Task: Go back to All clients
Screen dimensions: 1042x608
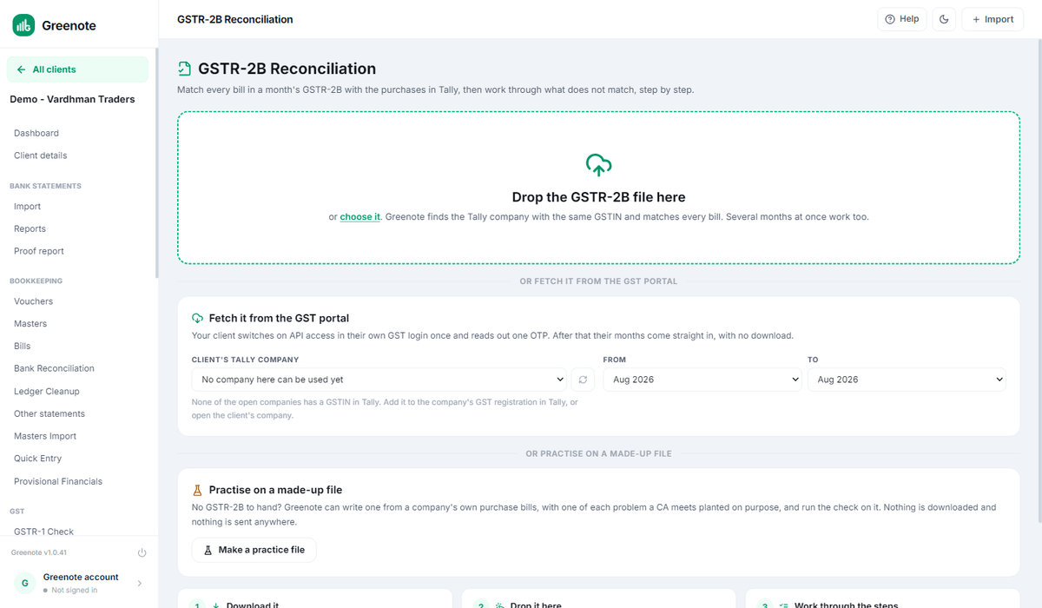Action: (77, 69)
